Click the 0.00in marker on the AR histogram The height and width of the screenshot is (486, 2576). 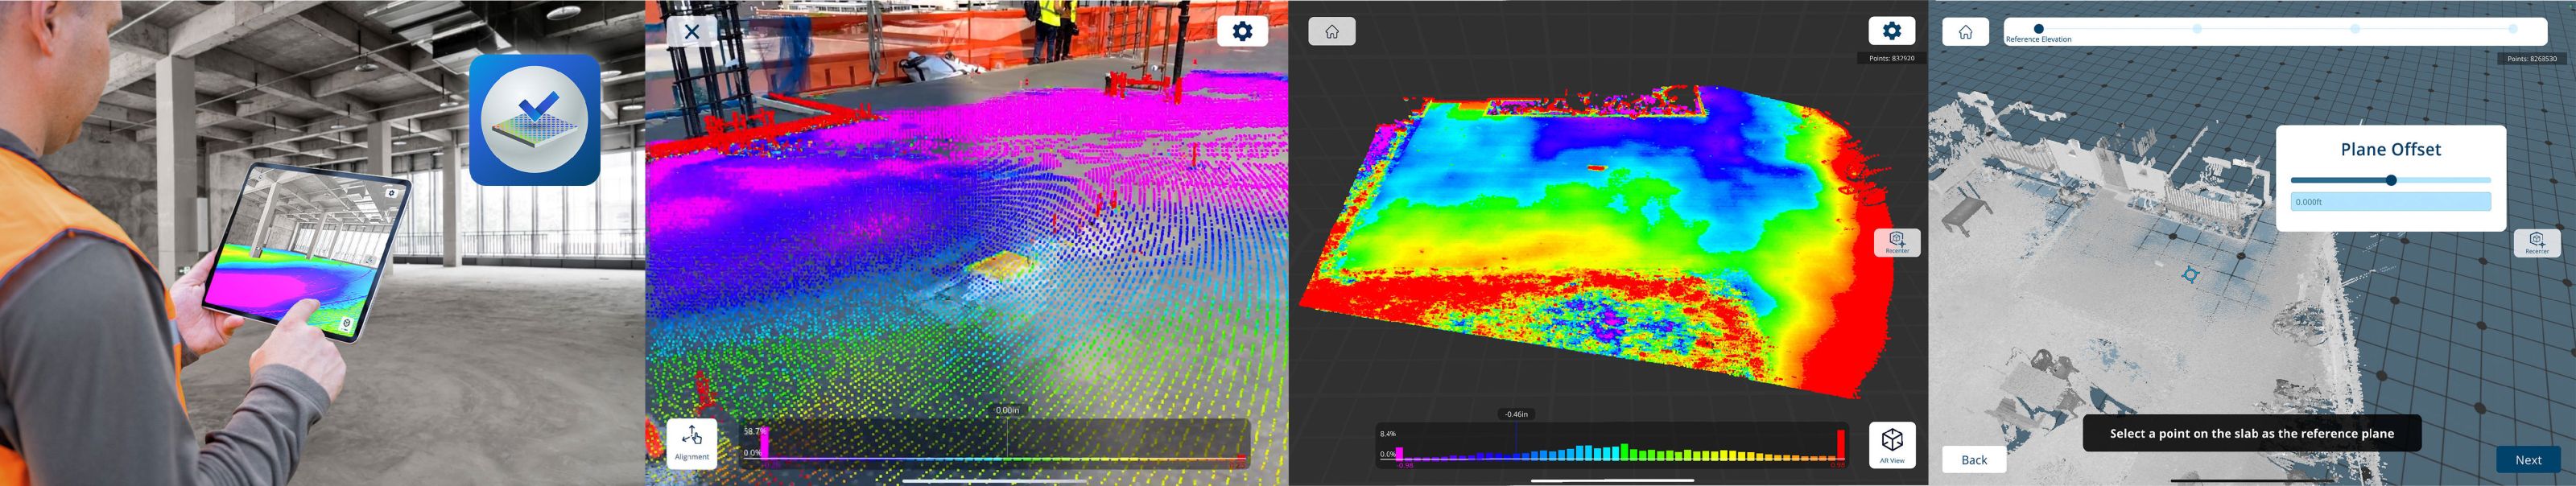1007,411
